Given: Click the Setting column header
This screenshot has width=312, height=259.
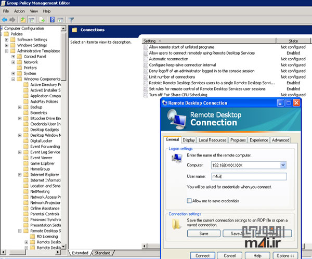Looking at the screenshot, I should click(209, 41).
